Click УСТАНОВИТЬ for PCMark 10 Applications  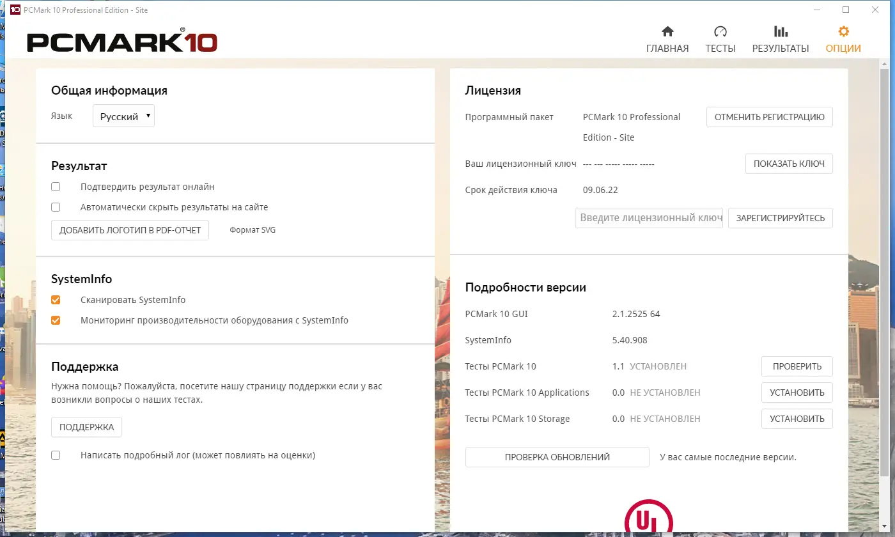[797, 393]
